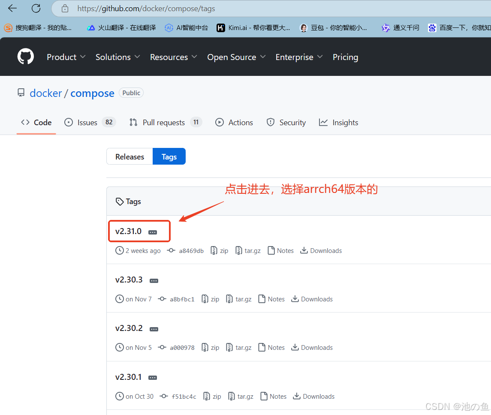
Task: Toggle v2.30.1 commit message ellipsis
Action: click(x=153, y=378)
